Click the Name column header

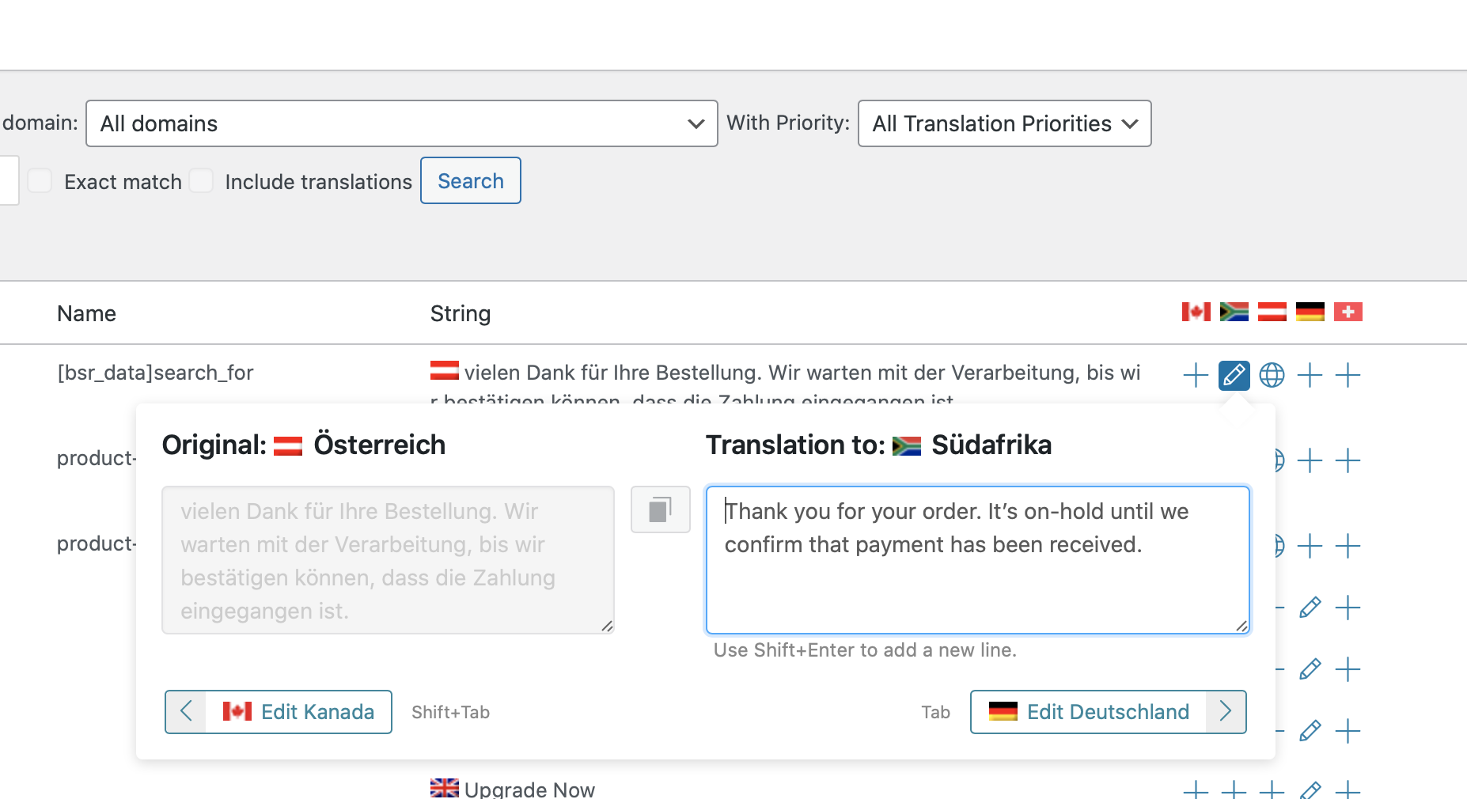86,314
